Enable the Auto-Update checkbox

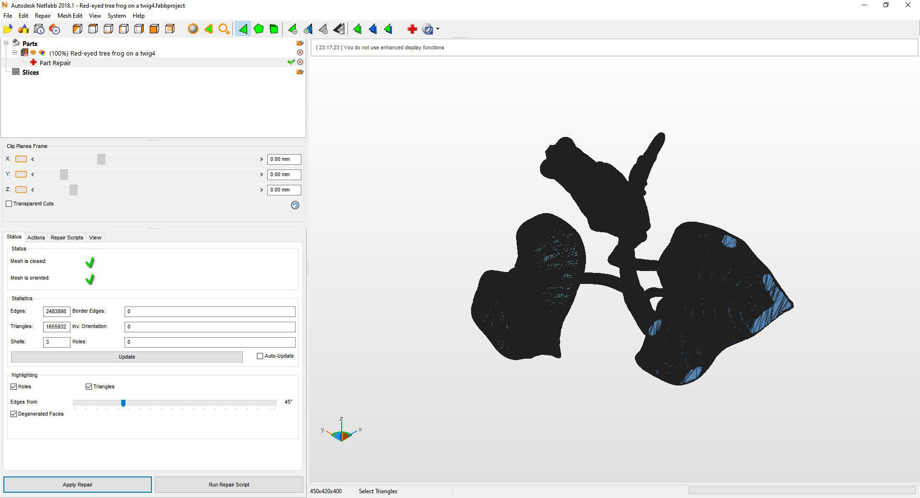click(260, 356)
